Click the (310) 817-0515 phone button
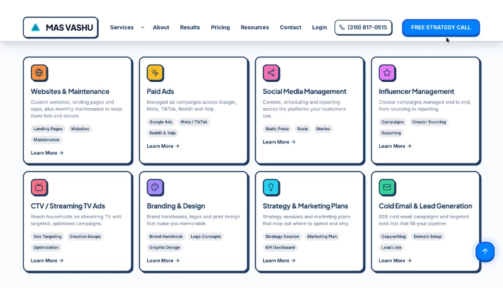Viewport: 503px width, 302px height. point(363,28)
